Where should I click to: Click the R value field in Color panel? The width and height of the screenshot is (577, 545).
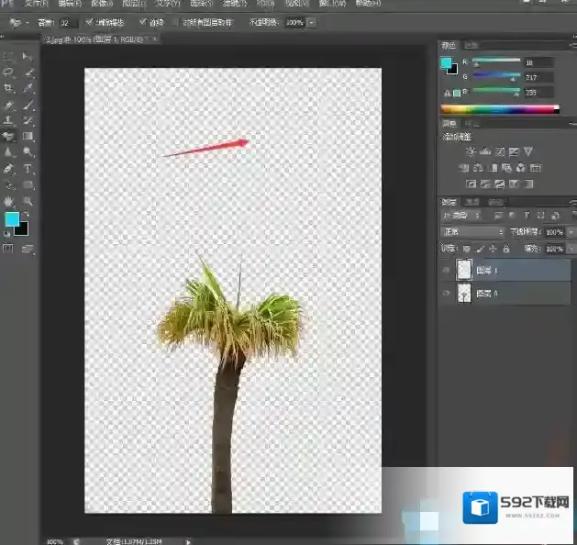tap(539, 62)
